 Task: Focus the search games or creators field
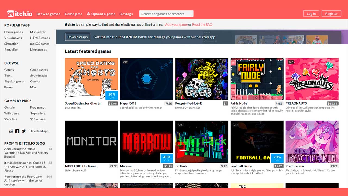pos(166,14)
